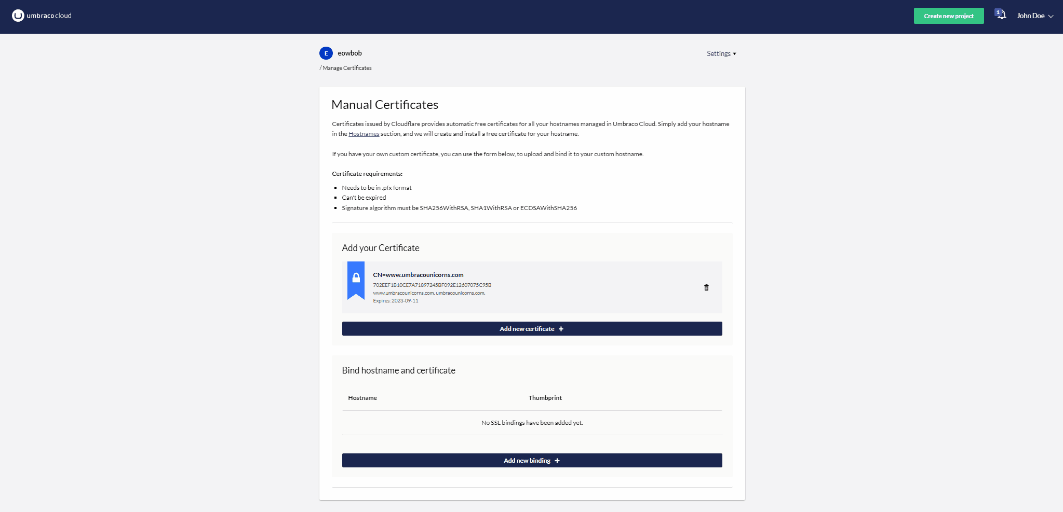Select the Can't be expired requirement
Viewport: 1063px width, 512px height.
tap(364, 198)
